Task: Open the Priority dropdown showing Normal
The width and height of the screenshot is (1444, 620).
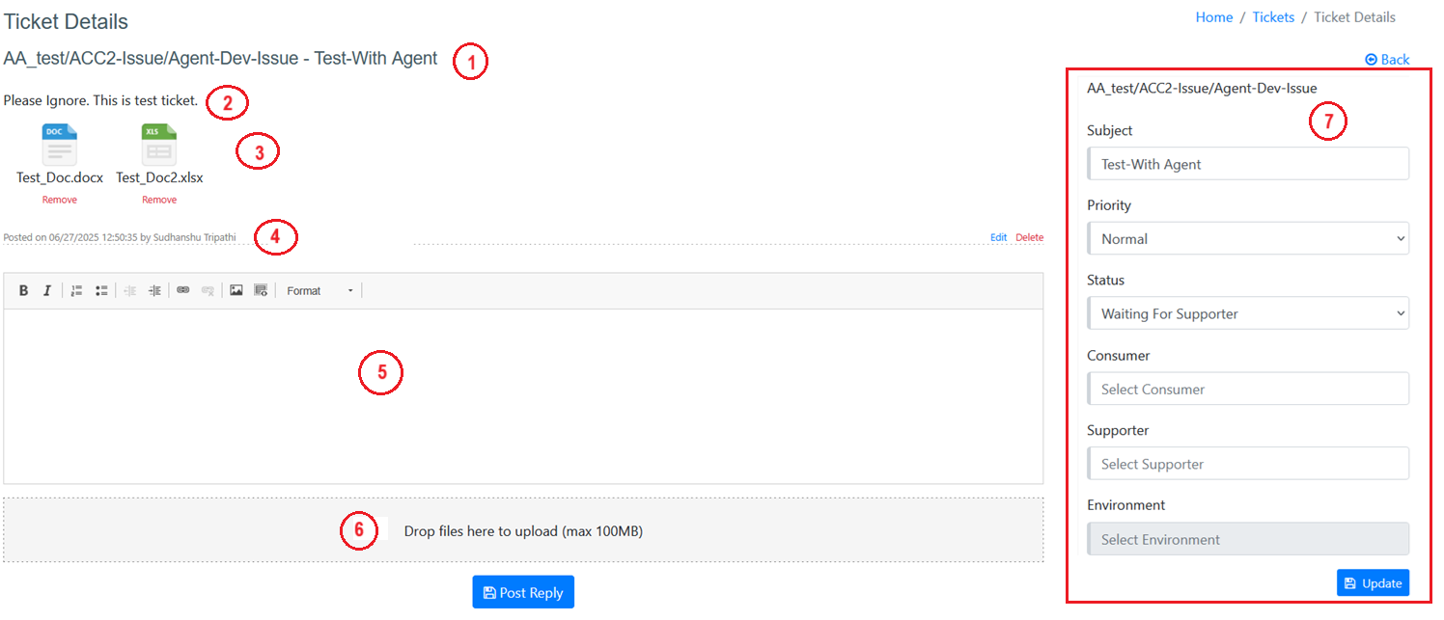Action: (1247, 239)
